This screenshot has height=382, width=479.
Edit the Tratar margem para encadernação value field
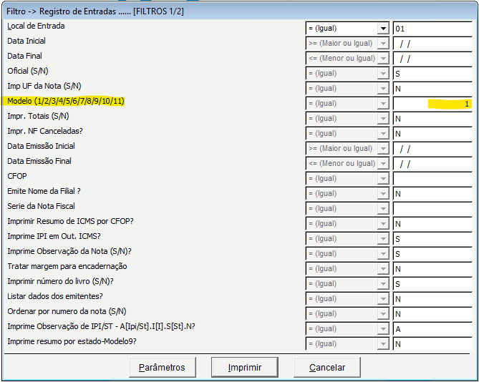tap(432, 269)
